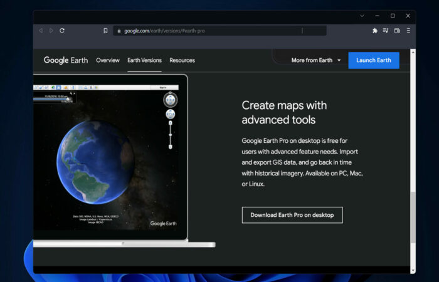Reload the page with the refresh icon
This screenshot has width=439, height=282.
click(62, 31)
